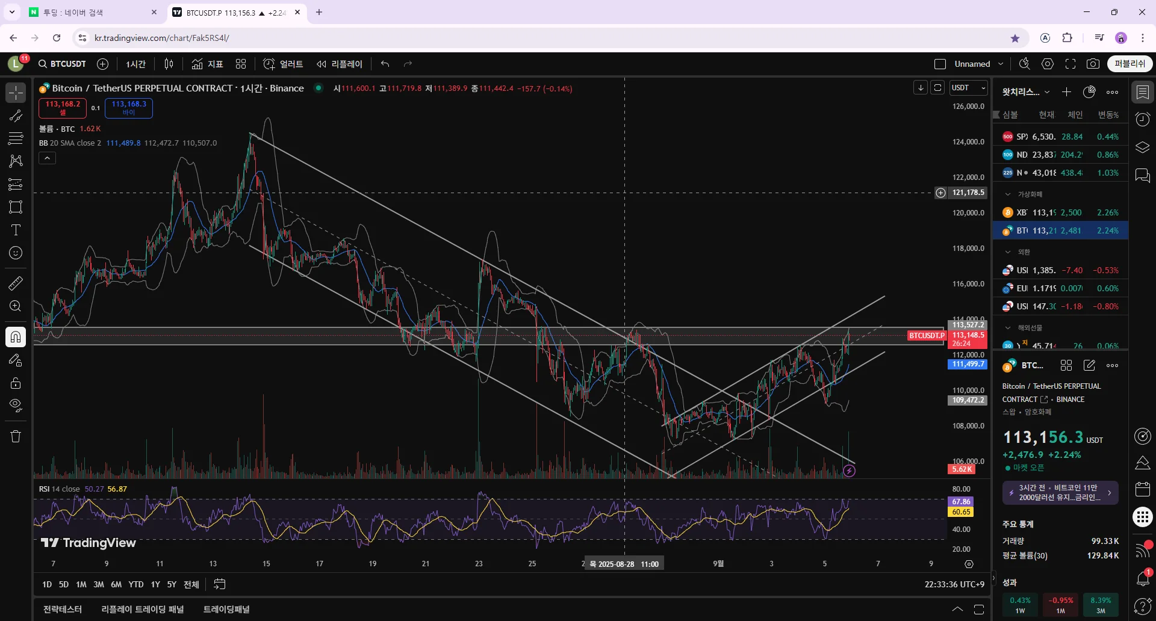The height and width of the screenshot is (621, 1156).
Task: Open the price scale settings gear
Action: pyautogui.click(x=969, y=564)
